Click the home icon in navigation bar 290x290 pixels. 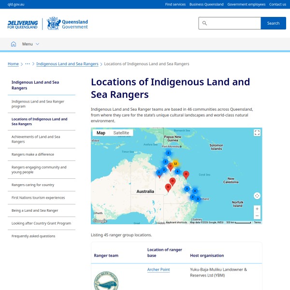point(14,44)
